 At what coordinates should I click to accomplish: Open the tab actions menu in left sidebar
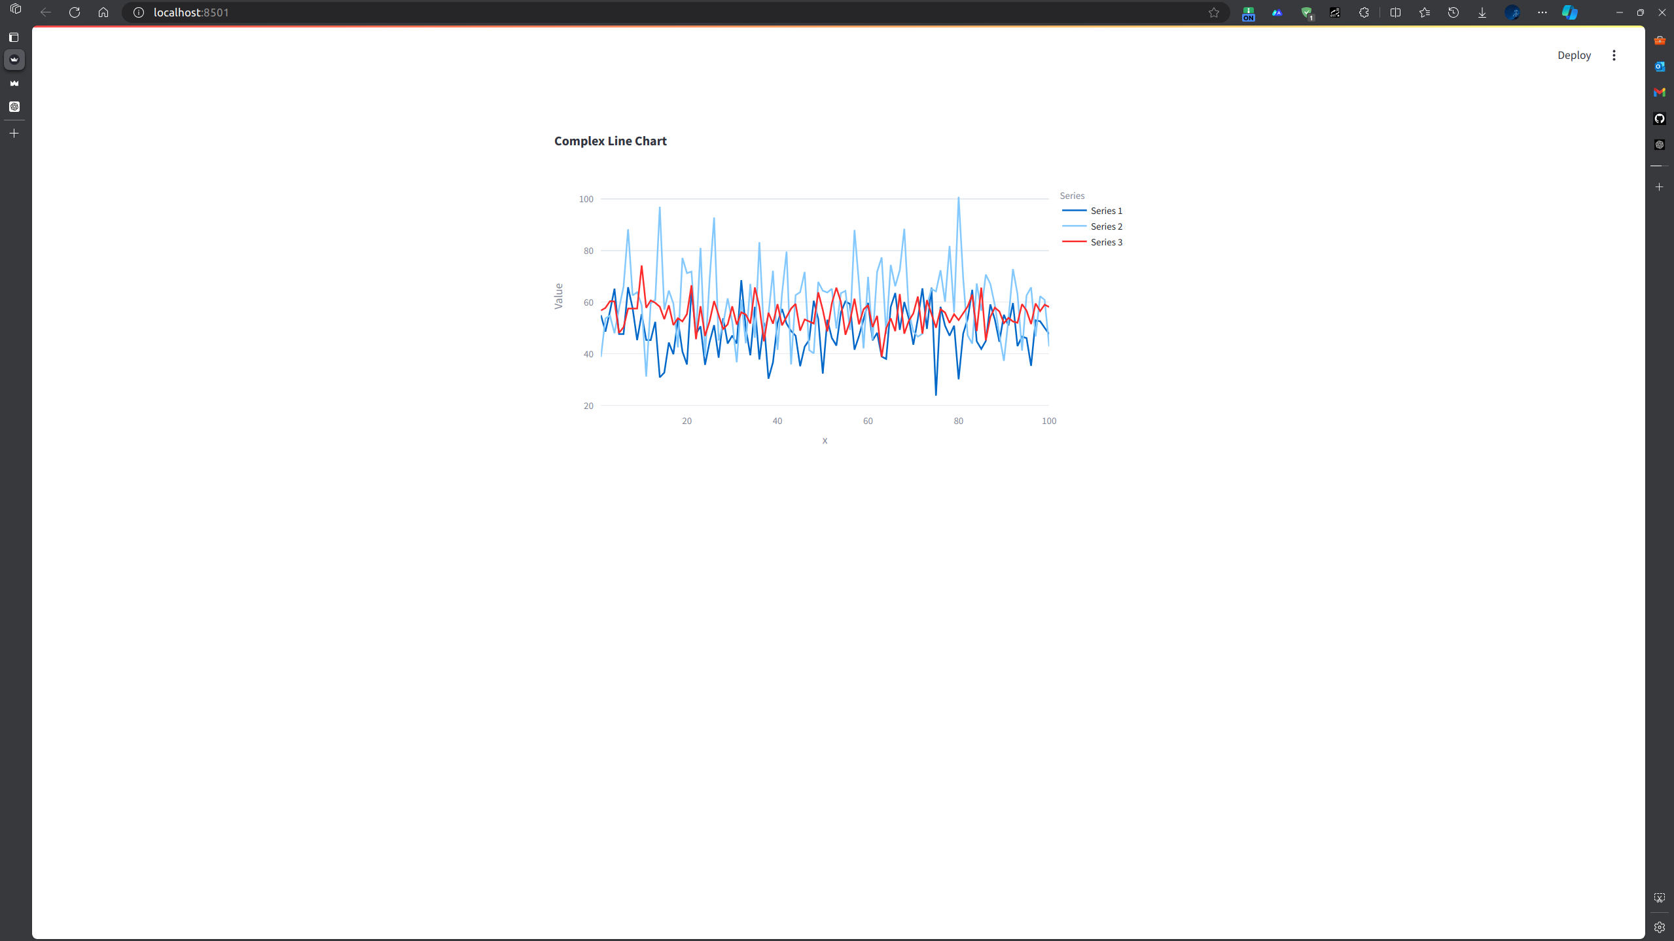(14, 37)
